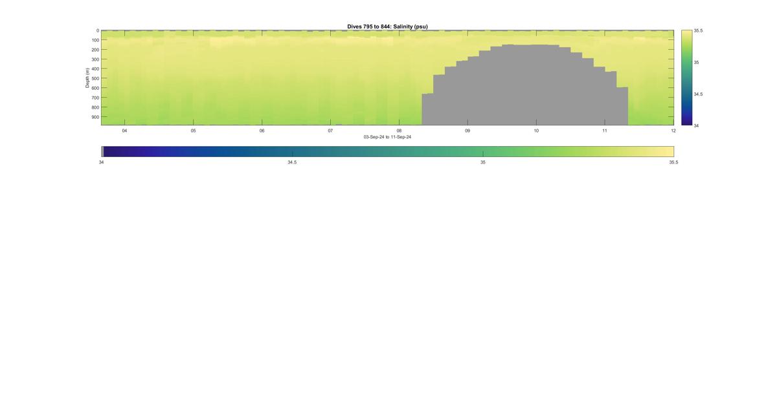Click depth tick label '800'
The height and width of the screenshot is (402, 777).
(x=95, y=107)
